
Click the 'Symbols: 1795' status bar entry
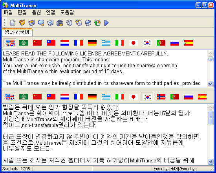pyautogui.click(x=16, y=169)
